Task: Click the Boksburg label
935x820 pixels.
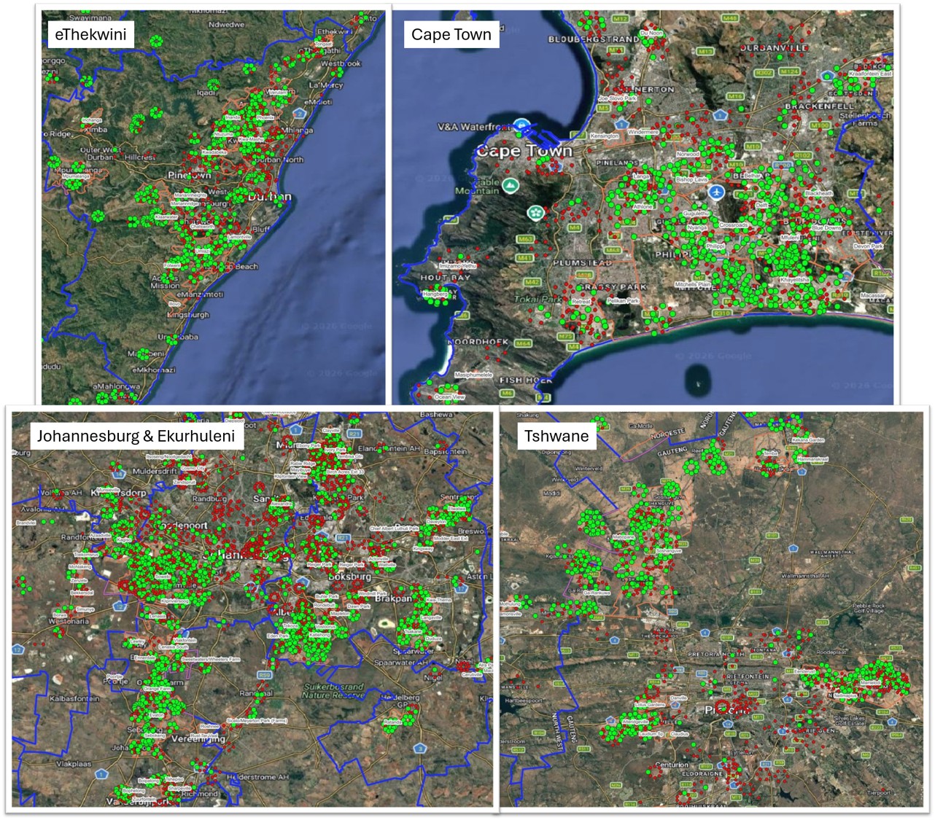Action: (x=350, y=576)
